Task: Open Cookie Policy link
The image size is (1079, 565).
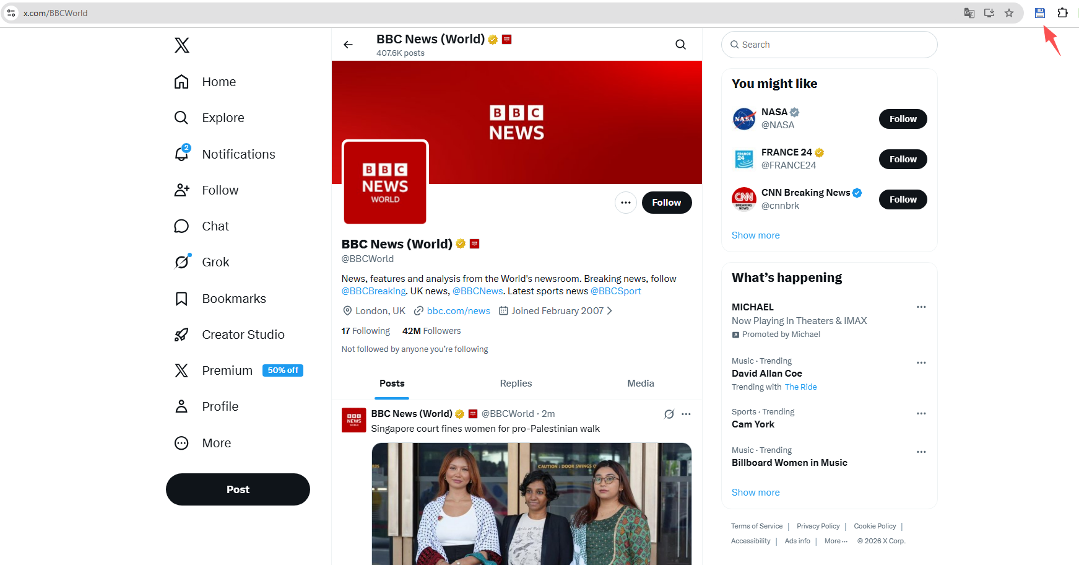Action: [875, 526]
